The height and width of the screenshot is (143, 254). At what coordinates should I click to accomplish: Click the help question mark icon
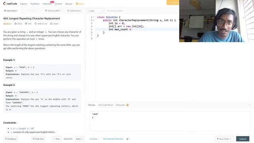(127, 139)
